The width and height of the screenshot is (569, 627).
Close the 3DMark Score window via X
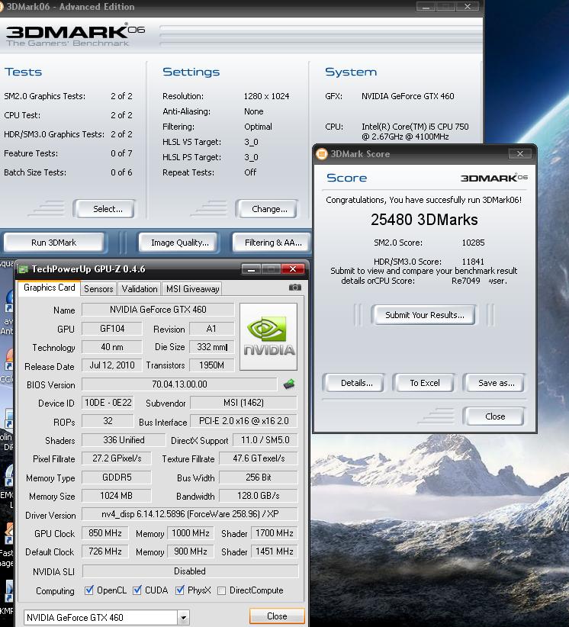pyautogui.click(x=520, y=153)
